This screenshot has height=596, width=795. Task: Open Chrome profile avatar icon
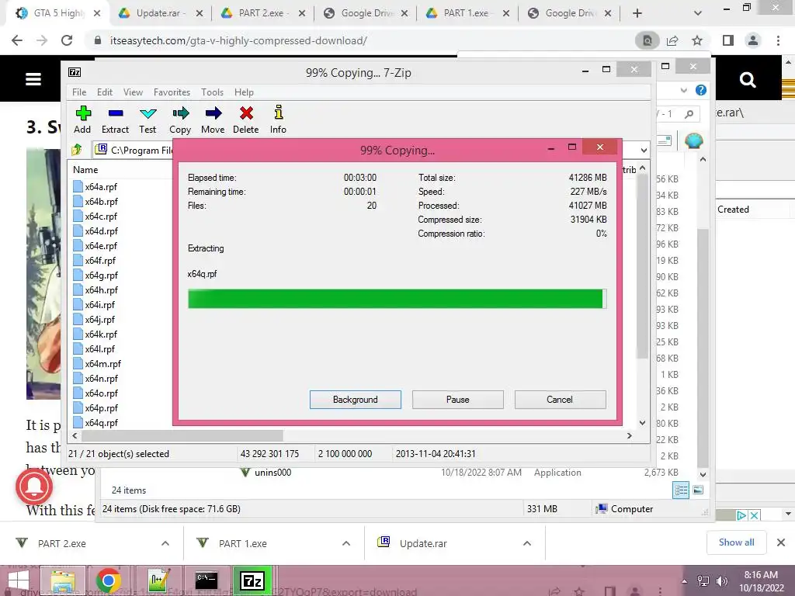753,40
